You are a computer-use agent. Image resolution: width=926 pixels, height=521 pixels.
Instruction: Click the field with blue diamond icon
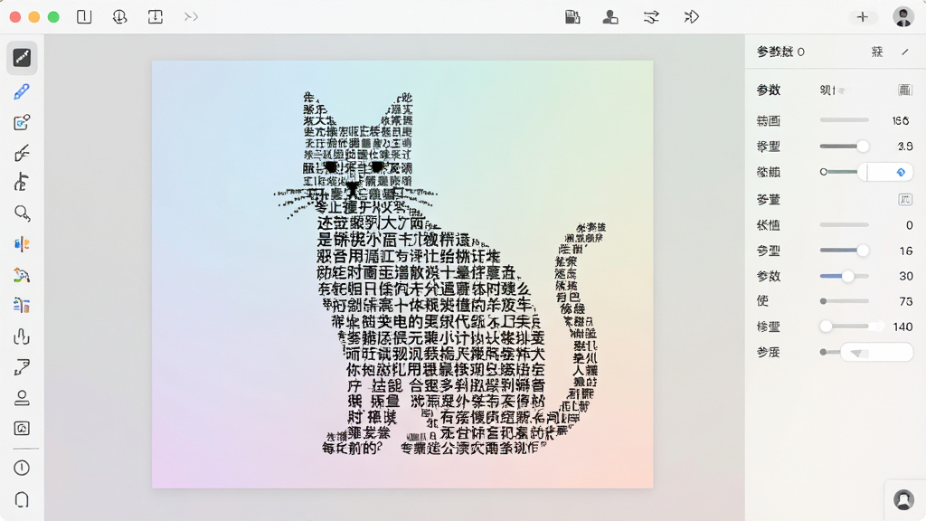(885, 172)
